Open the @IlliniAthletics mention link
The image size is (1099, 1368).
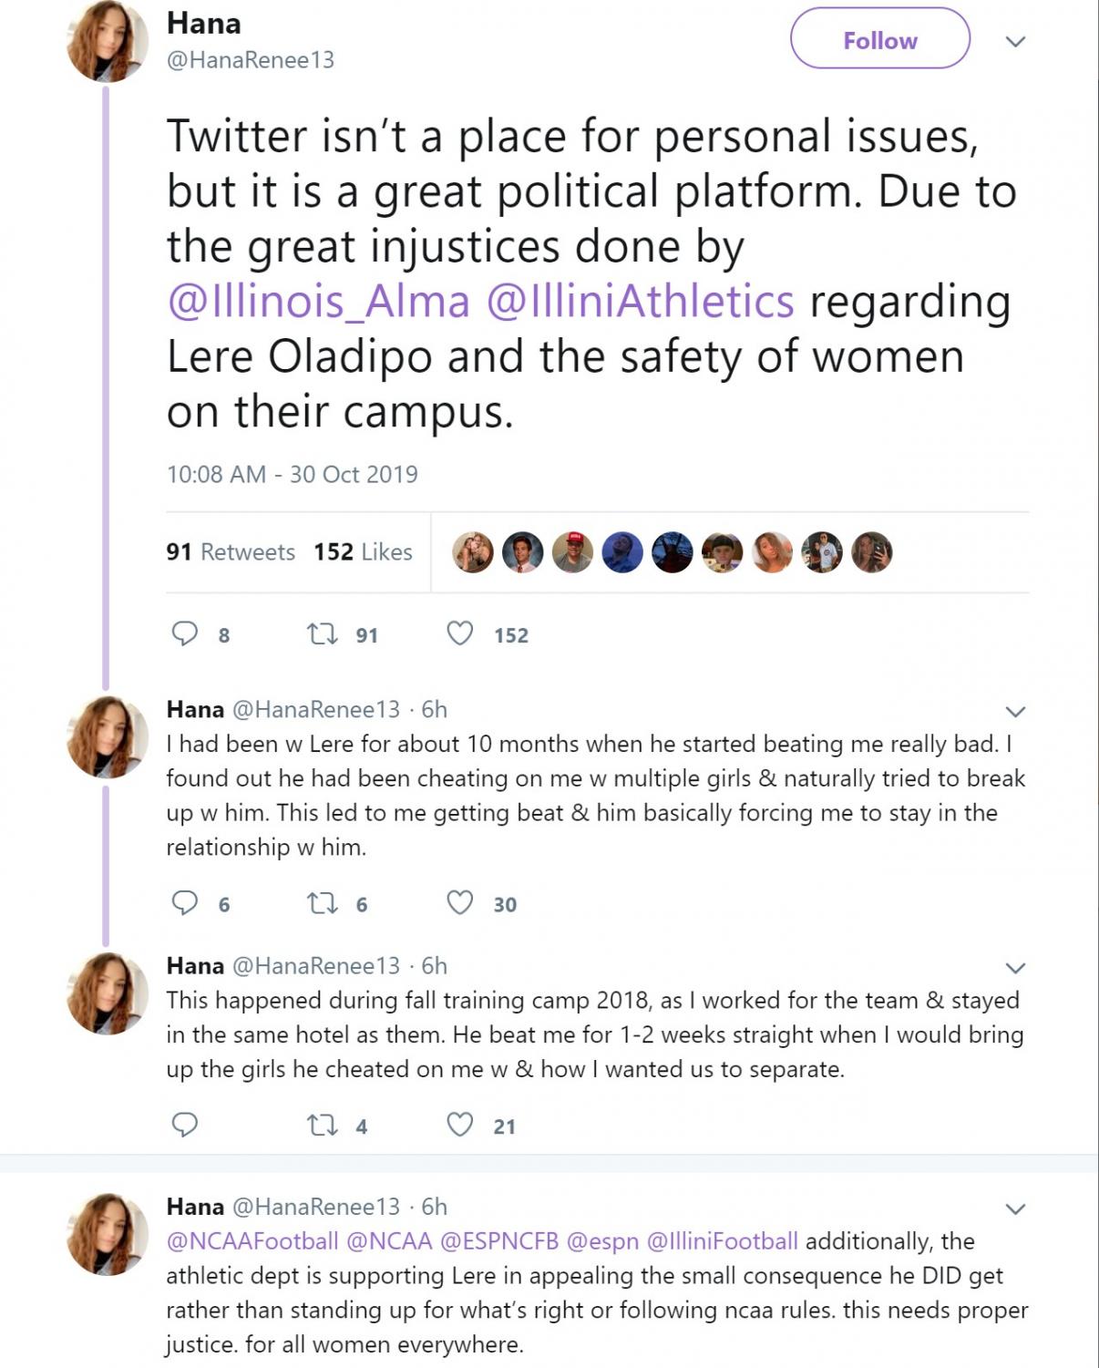pos(641,302)
